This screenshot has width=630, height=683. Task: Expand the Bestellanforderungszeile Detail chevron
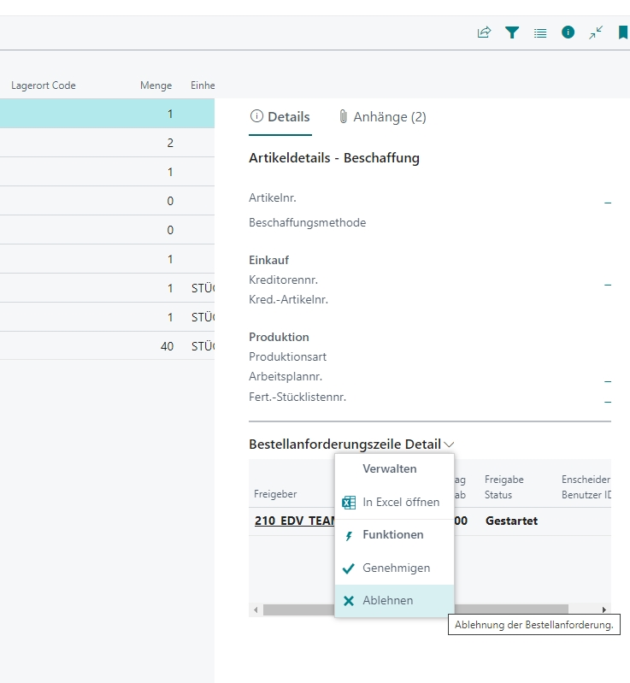click(450, 445)
